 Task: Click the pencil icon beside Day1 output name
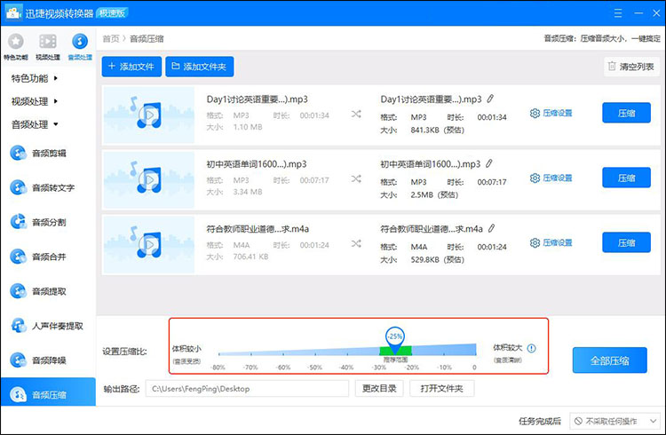click(x=489, y=99)
